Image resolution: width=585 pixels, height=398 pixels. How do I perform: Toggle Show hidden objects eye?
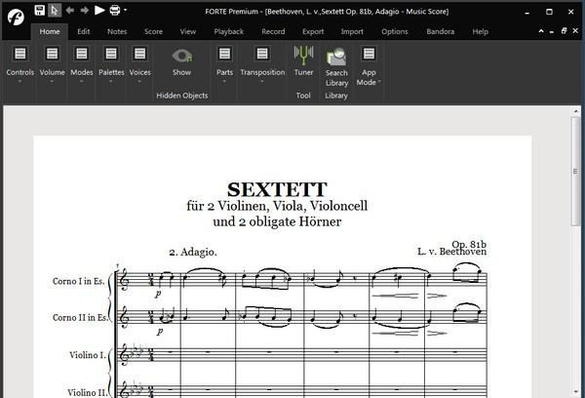181,60
